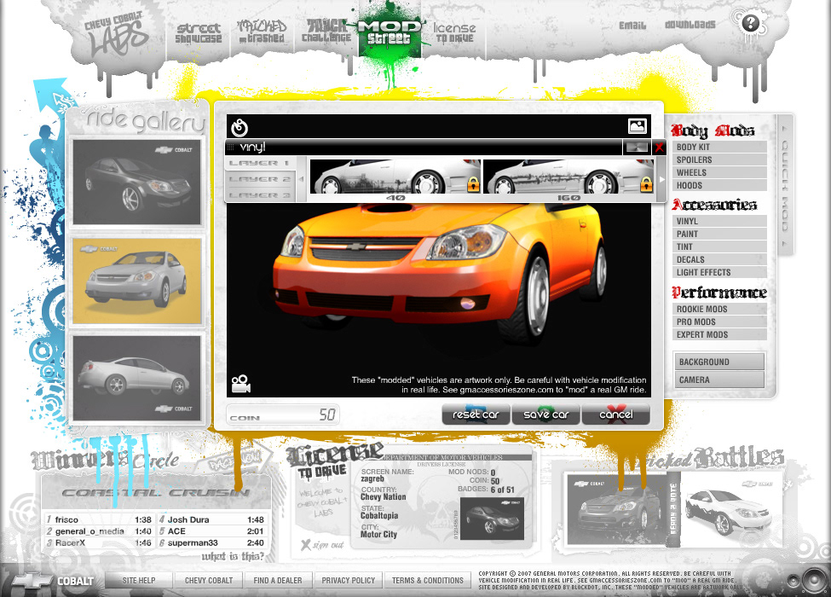Open the Wheels mods
This screenshot has height=597, width=831.
(x=719, y=172)
